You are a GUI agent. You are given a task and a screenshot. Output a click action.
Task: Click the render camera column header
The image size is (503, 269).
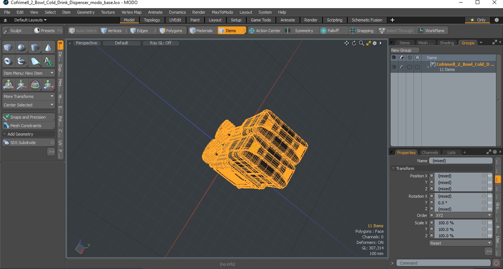pyautogui.click(x=402, y=58)
